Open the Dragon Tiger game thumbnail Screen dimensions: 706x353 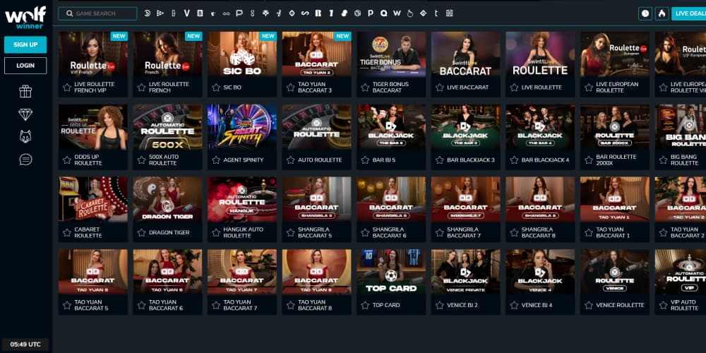(167, 199)
